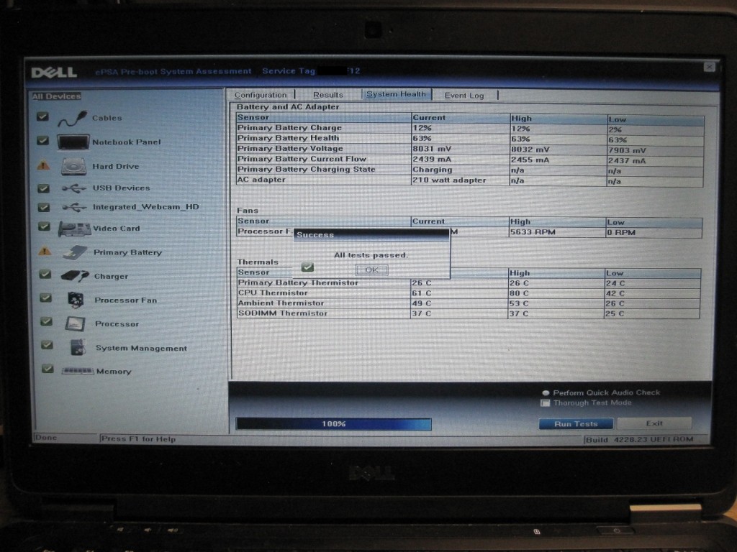The height and width of the screenshot is (552, 737).
Task: Click the Integrated_Webcam_HD USB icon
Action: point(74,207)
